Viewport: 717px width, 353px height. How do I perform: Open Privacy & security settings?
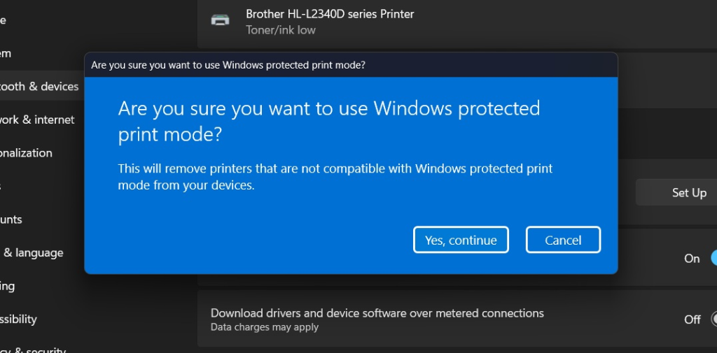point(33,350)
